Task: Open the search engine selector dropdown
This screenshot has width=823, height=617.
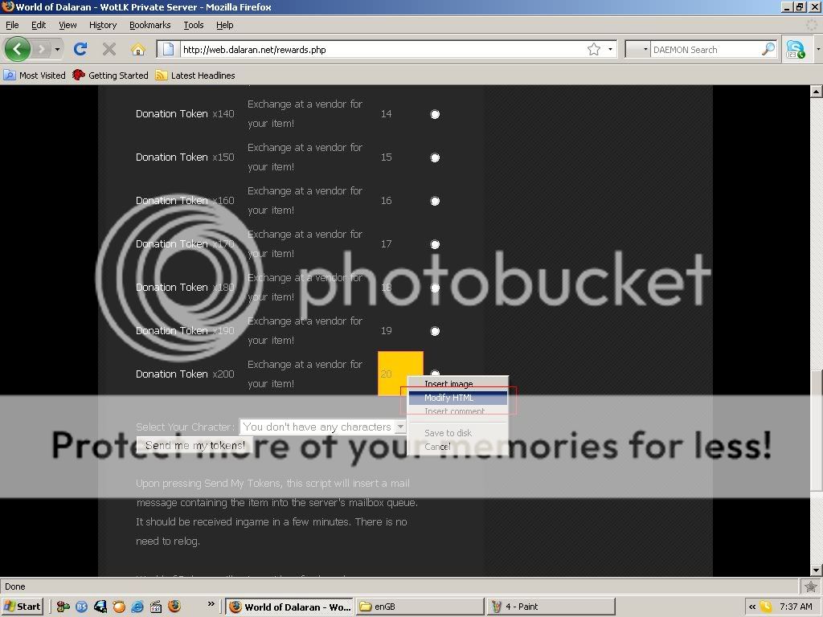Action: coord(638,49)
